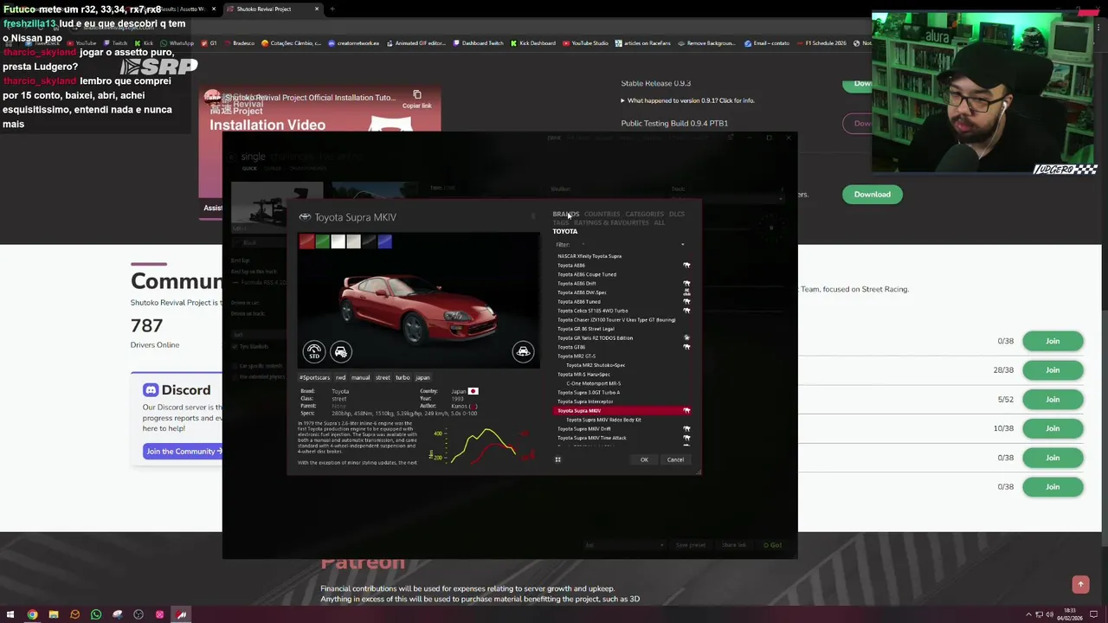Select NASCAR Xfinity Toyota Supra in list
The height and width of the screenshot is (623, 1108).
tap(622, 256)
